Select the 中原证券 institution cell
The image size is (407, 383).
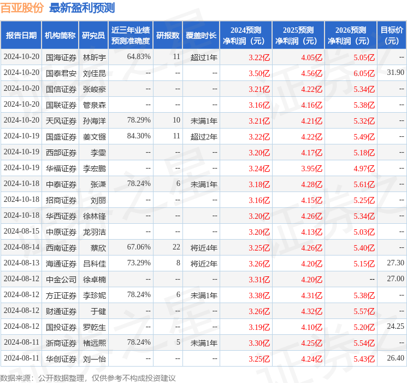(x=61, y=232)
